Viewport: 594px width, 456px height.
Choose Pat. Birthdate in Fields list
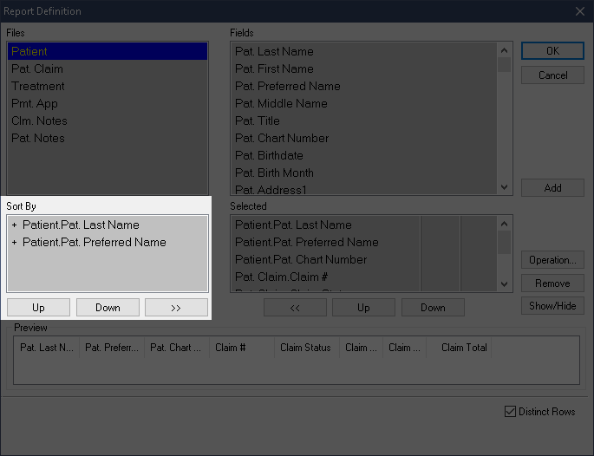269,156
